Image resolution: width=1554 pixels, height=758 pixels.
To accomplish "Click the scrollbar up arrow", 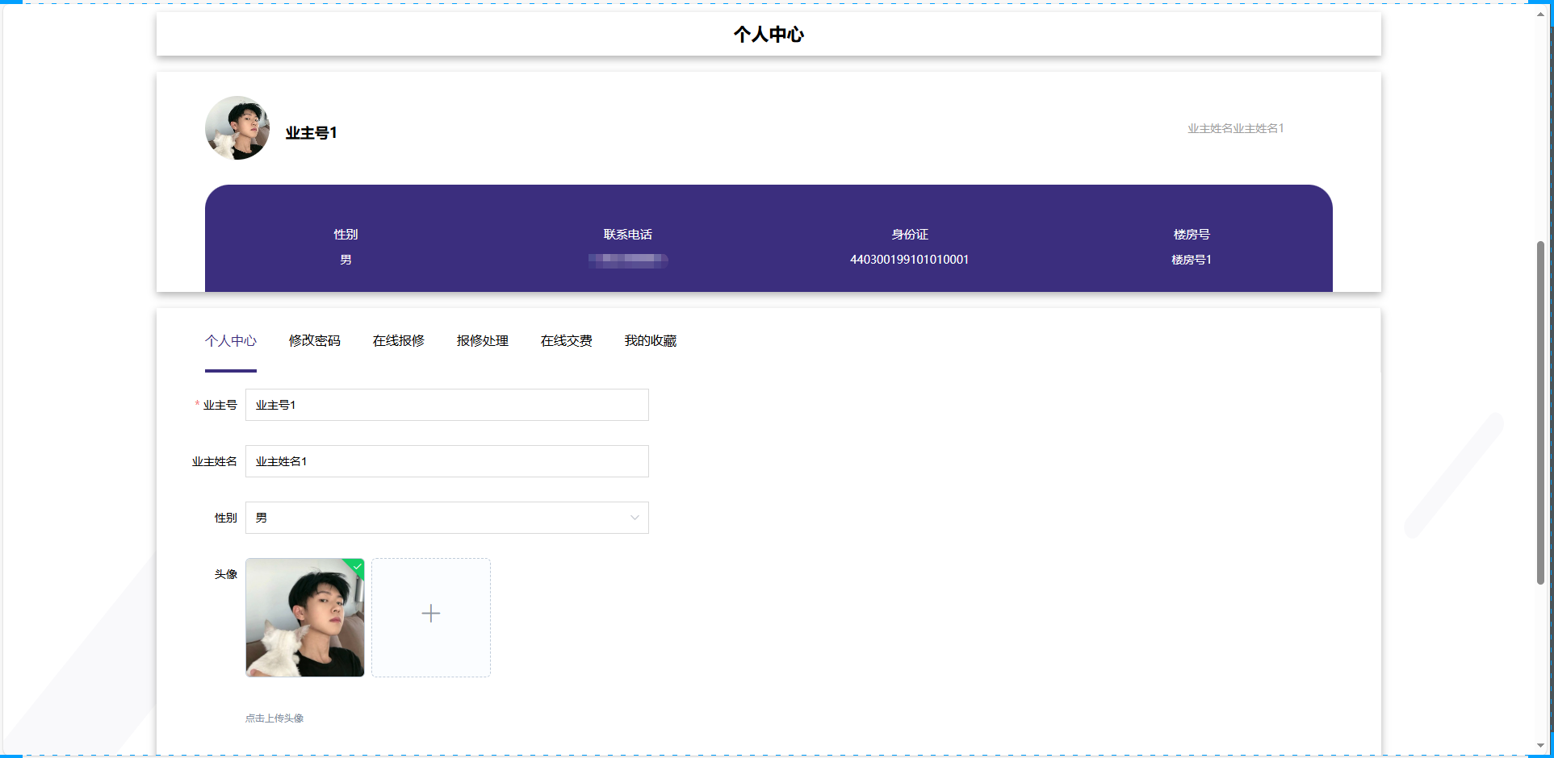I will click(x=1540, y=14).
